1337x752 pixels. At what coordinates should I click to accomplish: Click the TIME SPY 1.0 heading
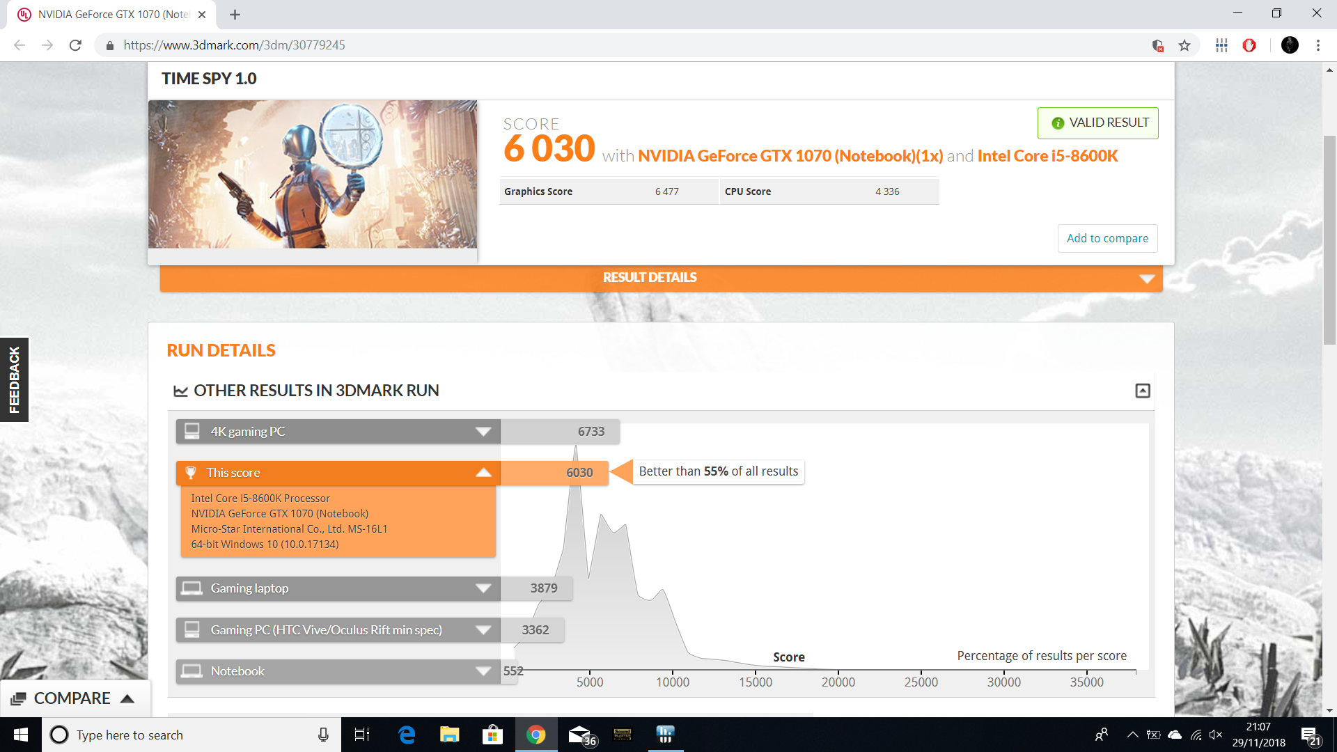tap(209, 79)
